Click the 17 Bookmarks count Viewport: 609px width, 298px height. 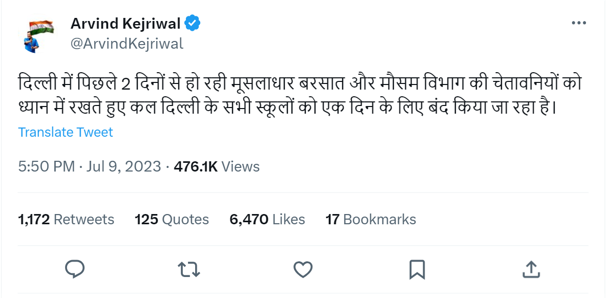(x=370, y=220)
